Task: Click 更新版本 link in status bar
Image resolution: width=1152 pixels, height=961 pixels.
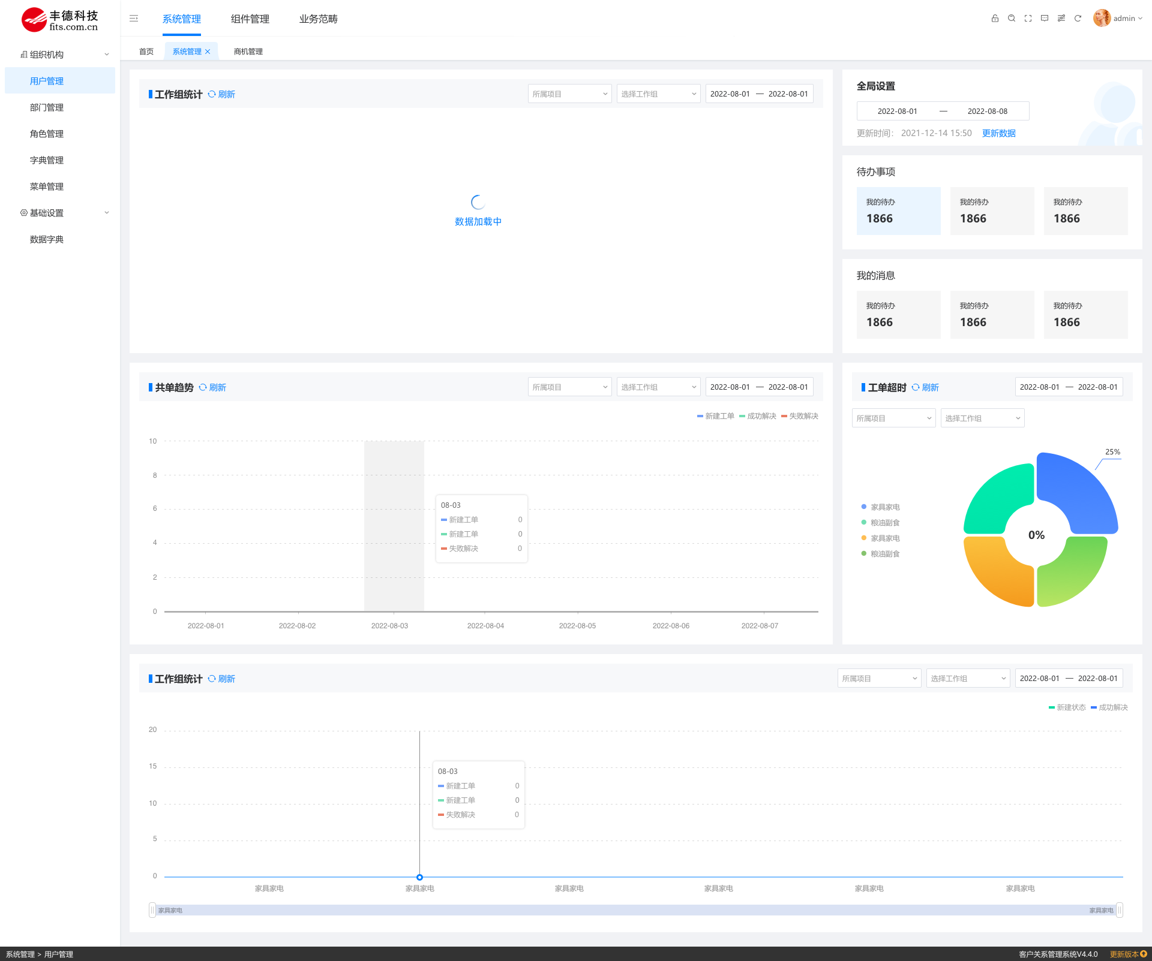Action: coord(1124,954)
